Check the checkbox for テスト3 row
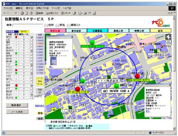The image size is (178, 136). [32, 71]
